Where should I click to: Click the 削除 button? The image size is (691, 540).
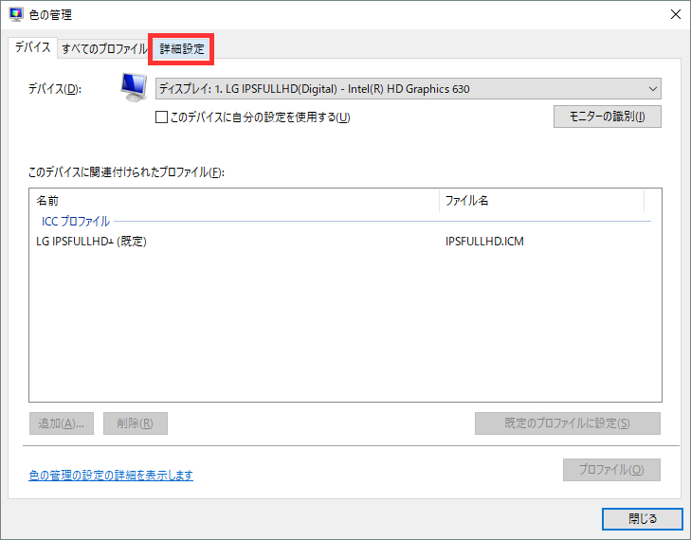point(136,423)
